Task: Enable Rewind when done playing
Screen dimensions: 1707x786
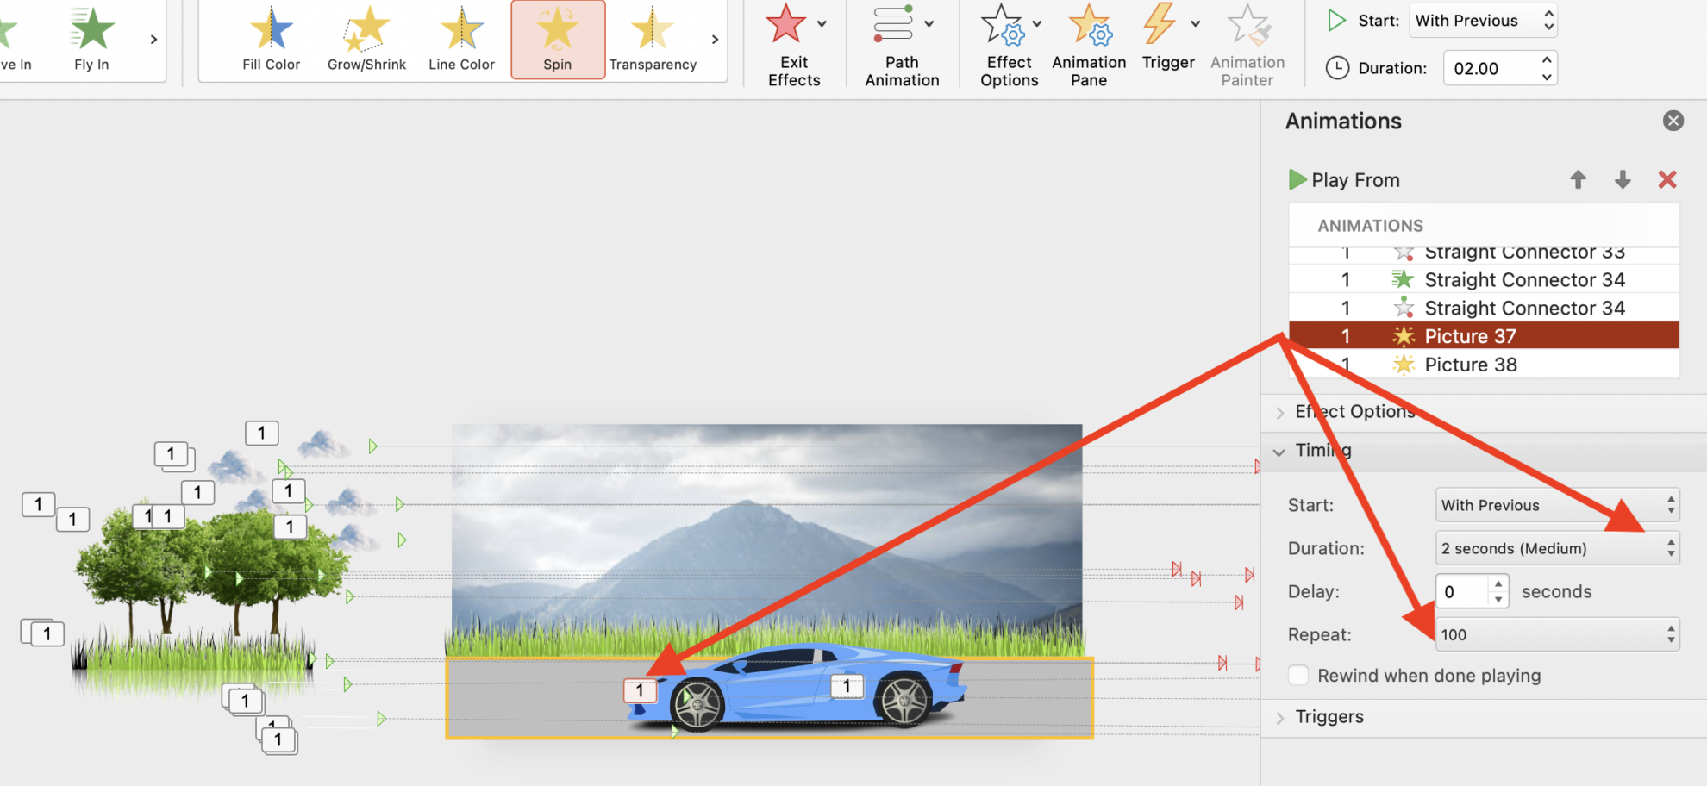Action: click(x=1298, y=675)
